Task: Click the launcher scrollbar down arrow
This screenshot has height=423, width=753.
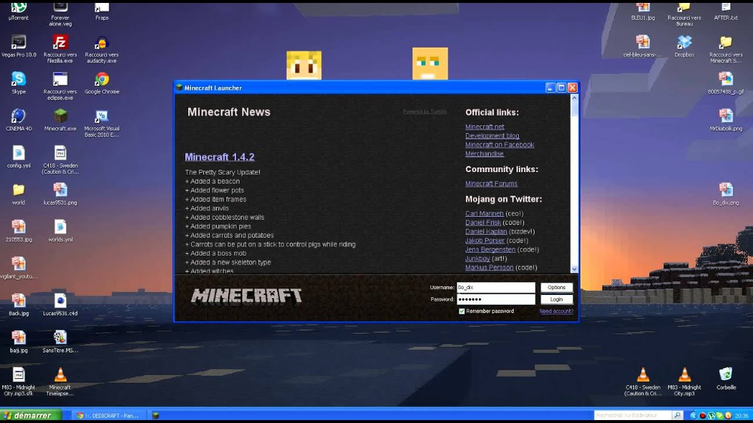Action: 575,268
